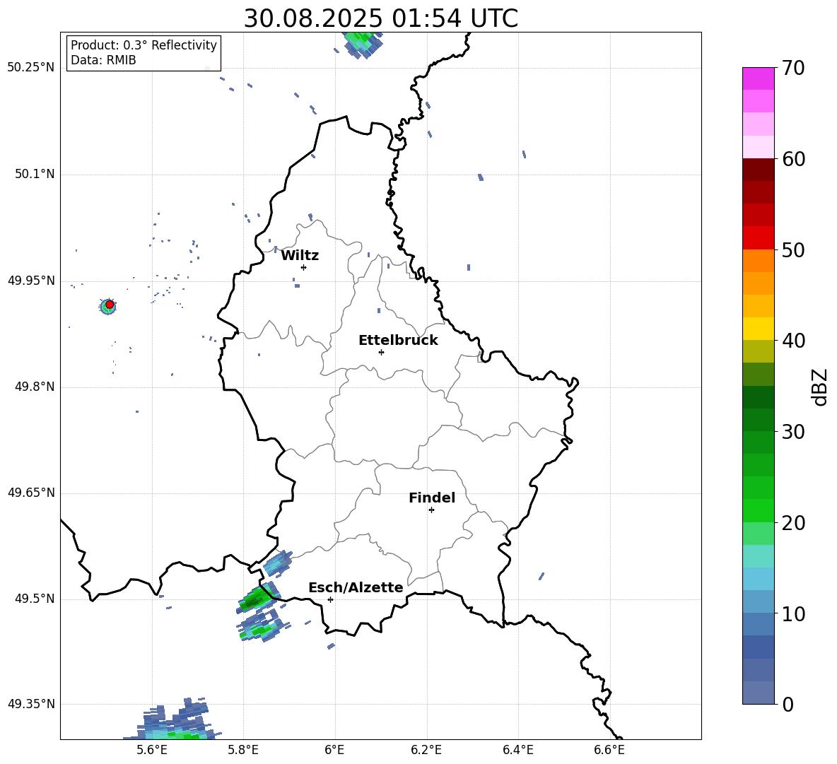Click the title text 30.08.2025 01:54 UTC
This screenshot has width=837, height=764.
(380, 18)
